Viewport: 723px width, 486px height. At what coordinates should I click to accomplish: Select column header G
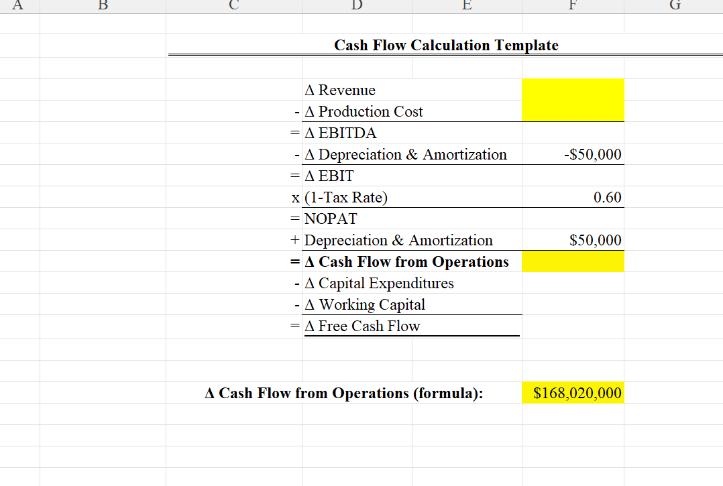click(674, 6)
